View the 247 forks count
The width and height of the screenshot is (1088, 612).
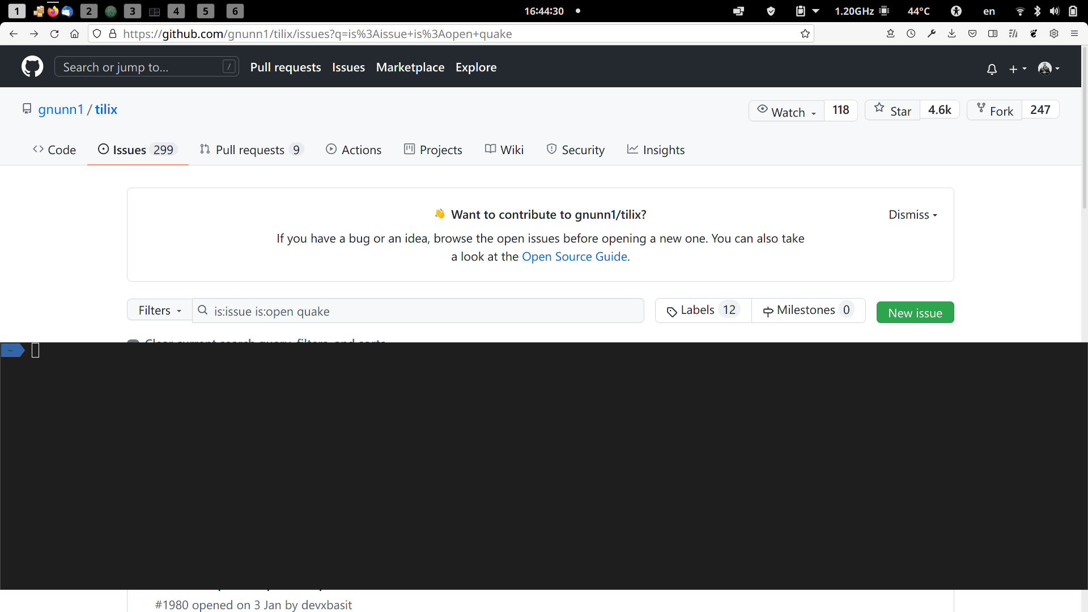(1040, 110)
